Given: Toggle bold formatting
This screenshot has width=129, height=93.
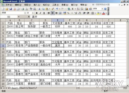Looking at the screenshot, I should tap(37, 13).
